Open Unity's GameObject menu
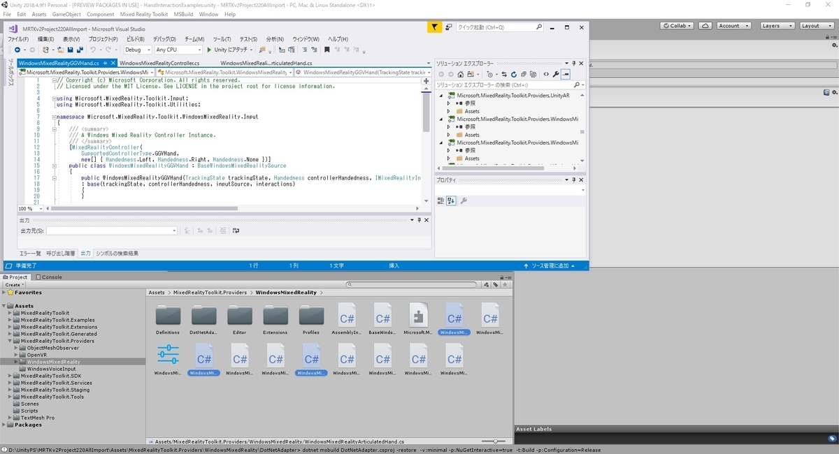 [x=66, y=14]
